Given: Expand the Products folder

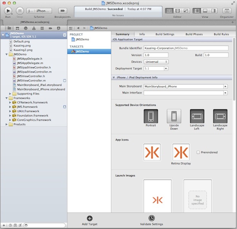Looking at the screenshot, I should click(x=6, y=124).
